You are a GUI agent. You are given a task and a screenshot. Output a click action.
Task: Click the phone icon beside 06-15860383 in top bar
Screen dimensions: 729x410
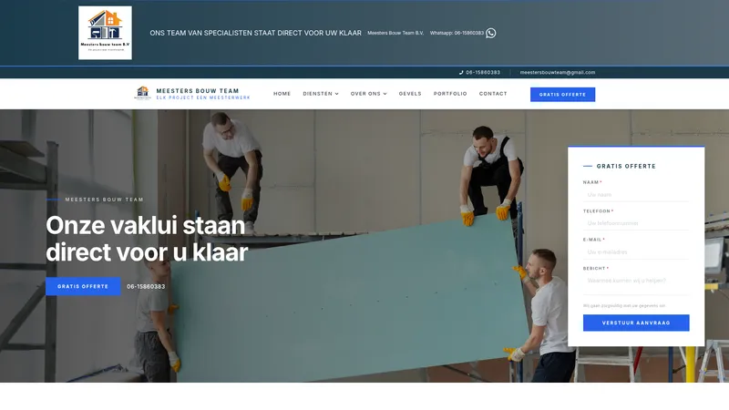point(461,73)
